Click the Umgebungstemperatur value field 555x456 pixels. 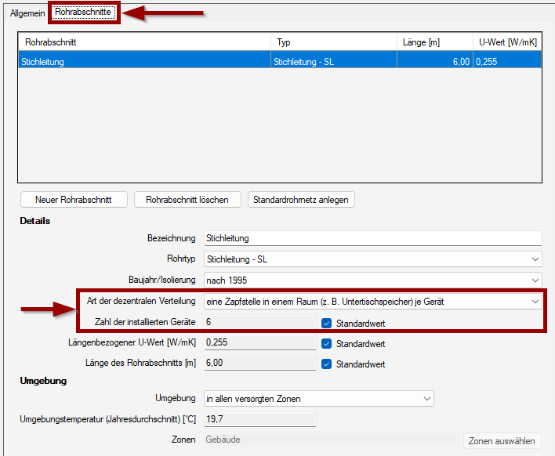coord(259,419)
